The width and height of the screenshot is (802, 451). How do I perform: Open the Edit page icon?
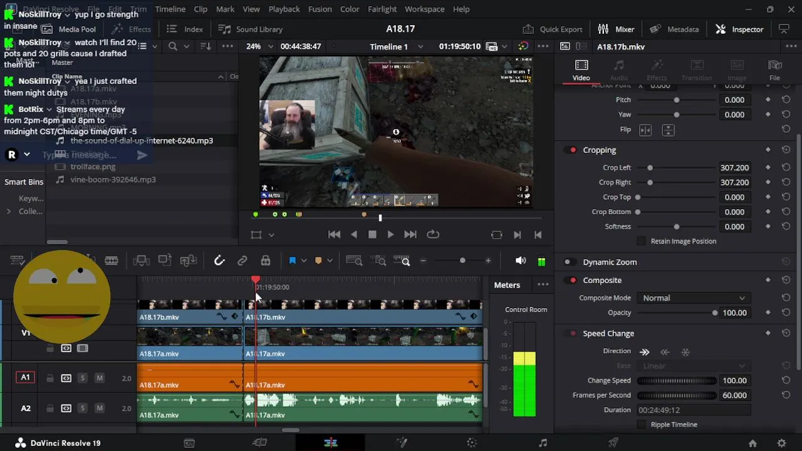[331, 443]
